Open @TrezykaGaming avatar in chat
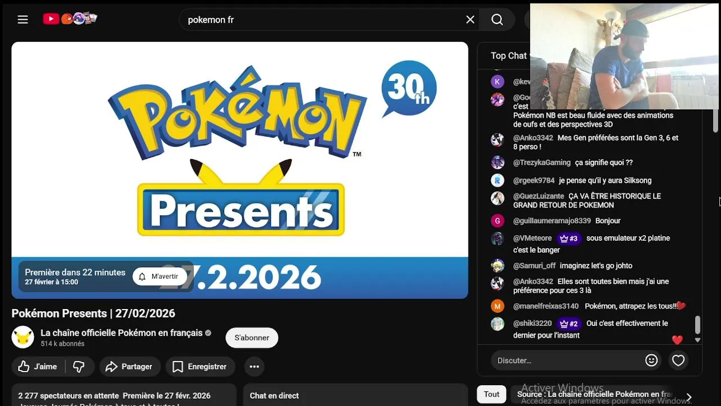Viewport: 721px width, 406px height. click(x=497, y=162)
